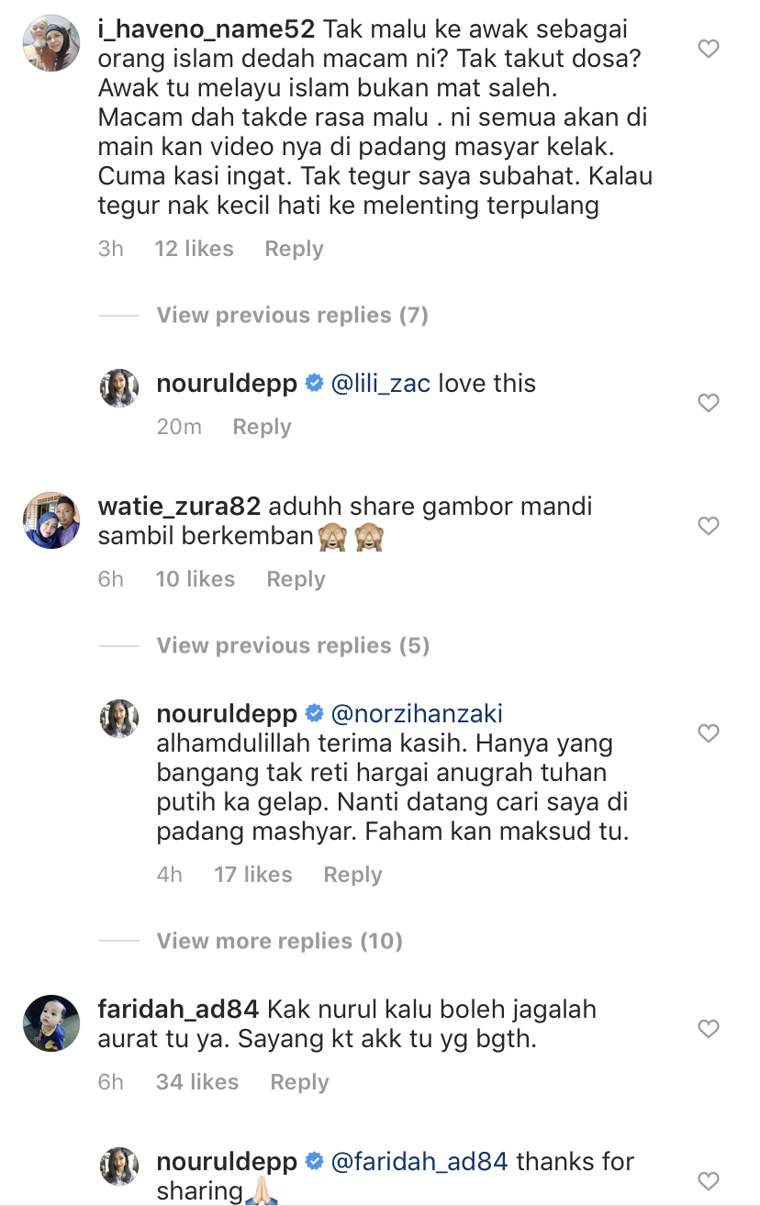The width and height of the screenshot is (760, 1206).
Task: Open the @lili_zac mention link
Action: coord(380,384)
